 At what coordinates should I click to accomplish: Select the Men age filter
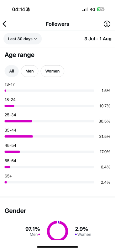(x=29, y=71)
